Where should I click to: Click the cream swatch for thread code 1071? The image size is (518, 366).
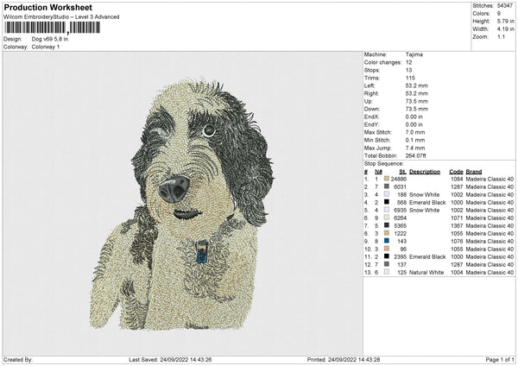coord(386,218)
